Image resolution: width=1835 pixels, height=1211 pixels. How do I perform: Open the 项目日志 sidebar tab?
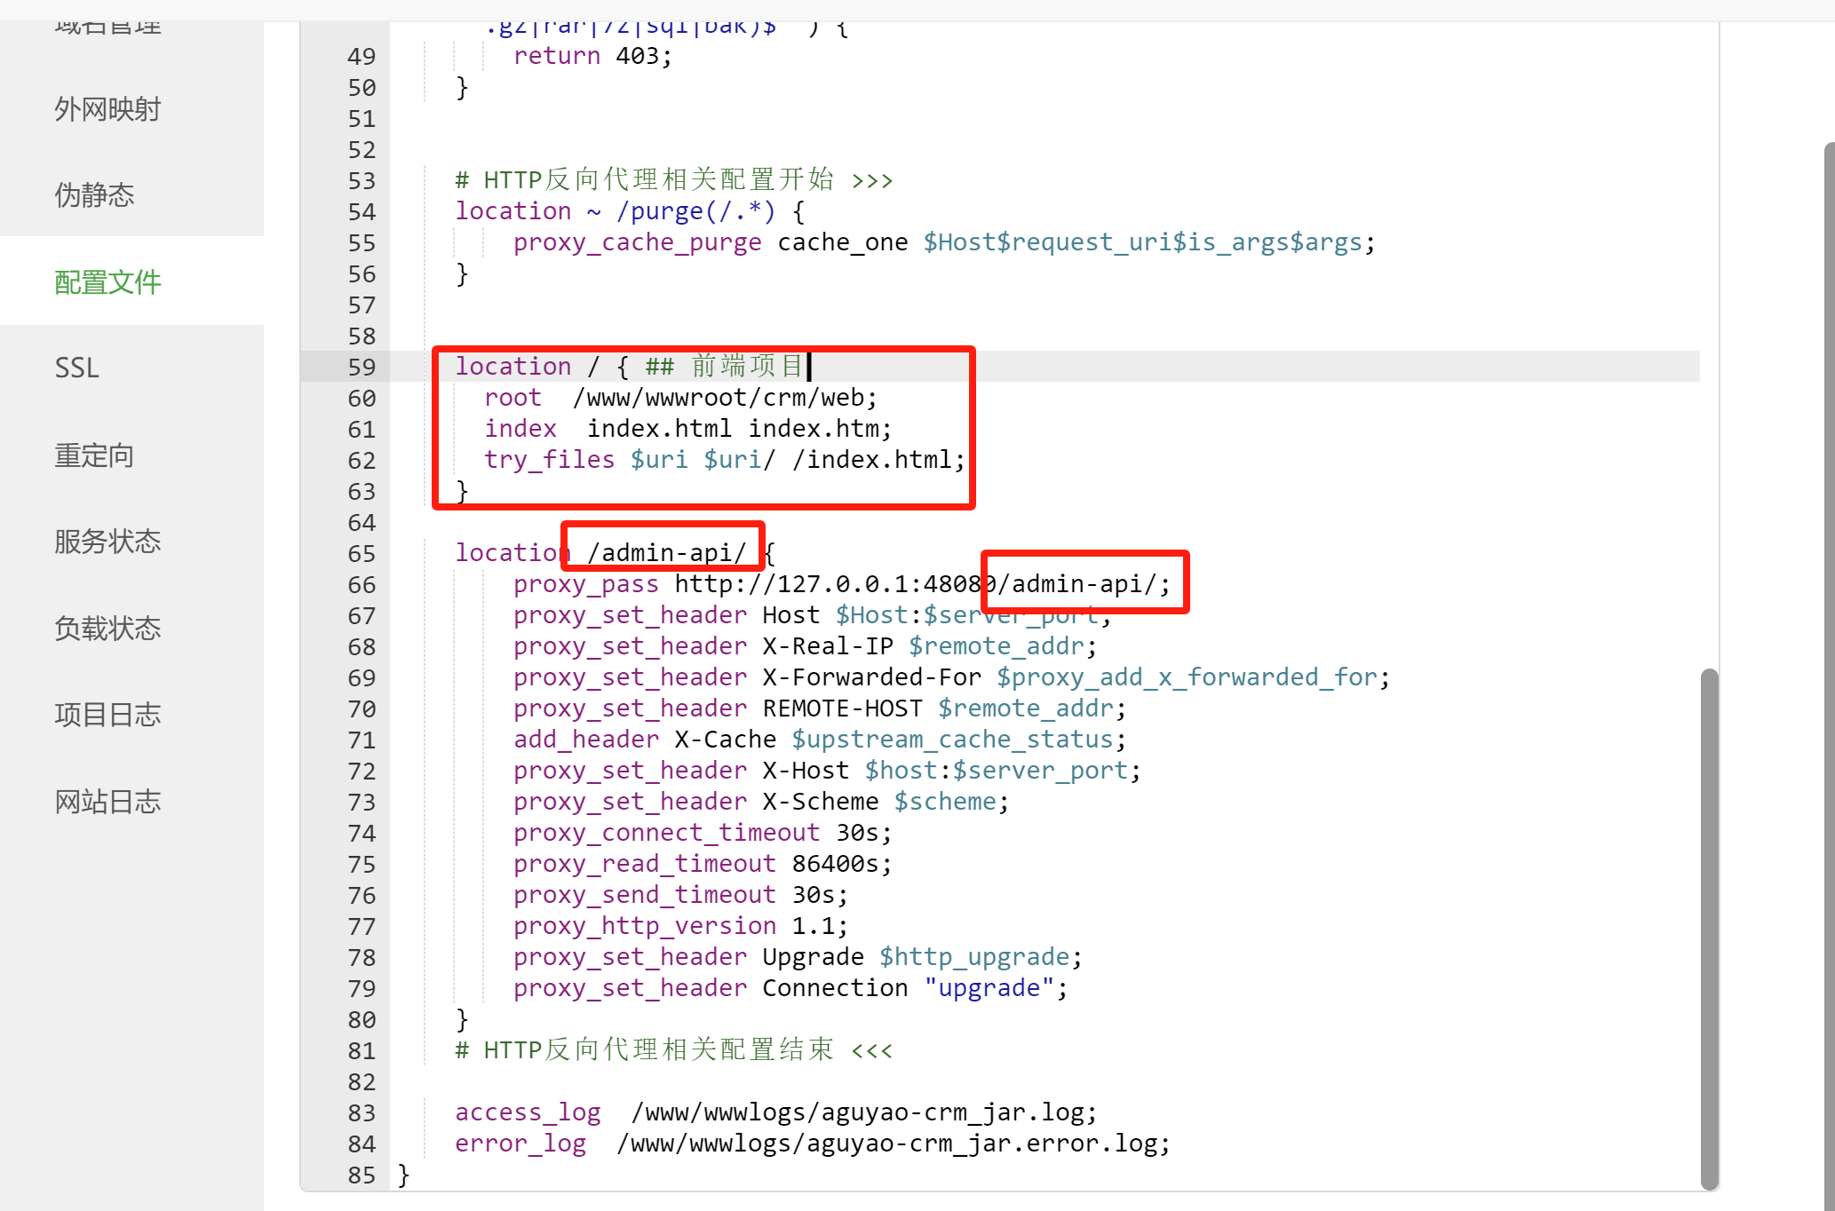click(x=107, y=715)
